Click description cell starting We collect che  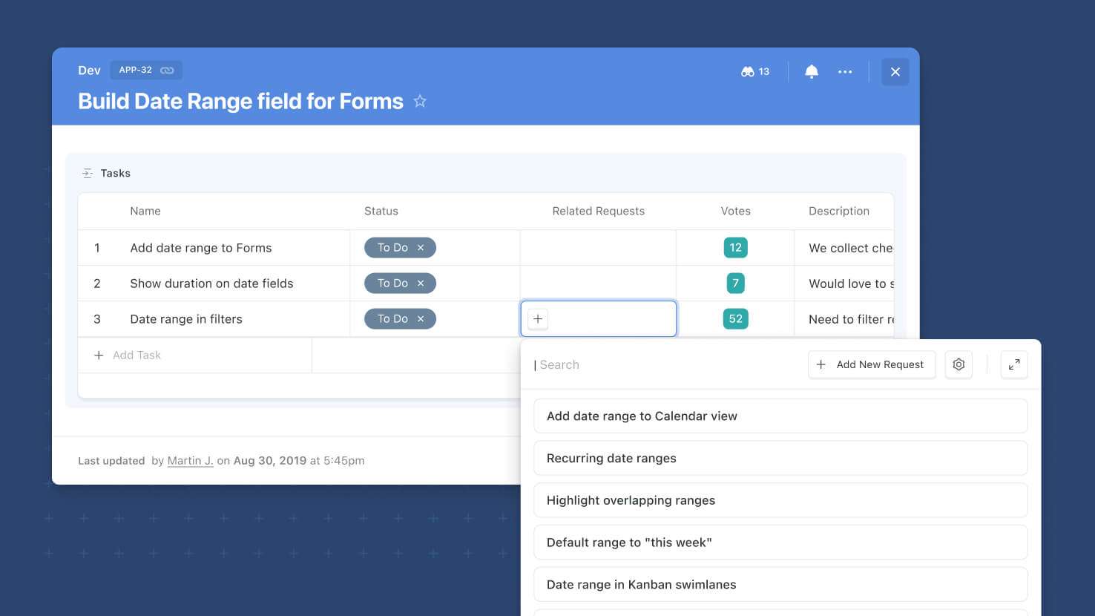[844, 248]
